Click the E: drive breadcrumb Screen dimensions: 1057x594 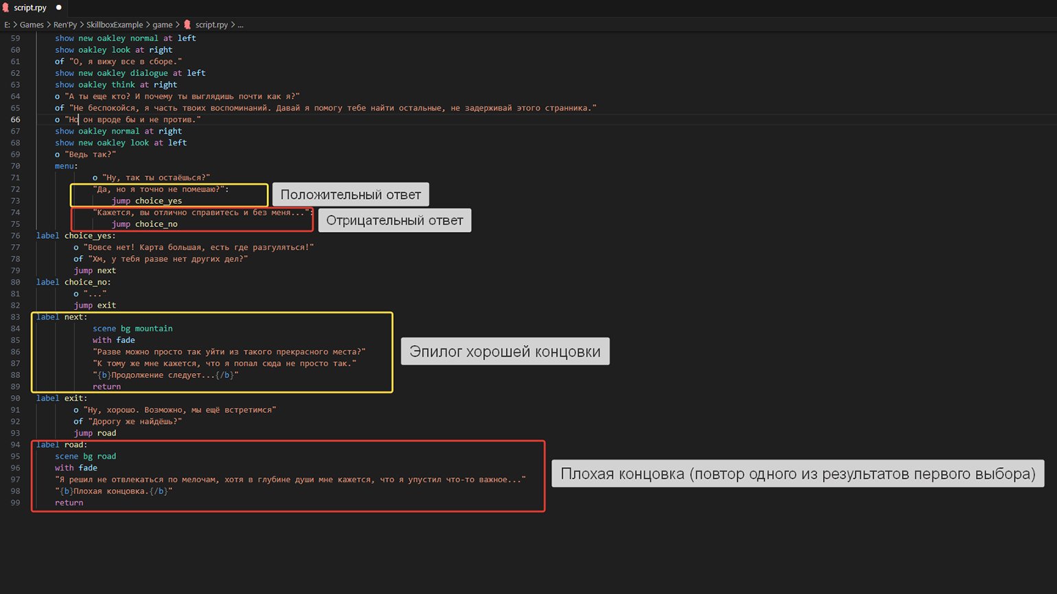click(x=7, y=25)
